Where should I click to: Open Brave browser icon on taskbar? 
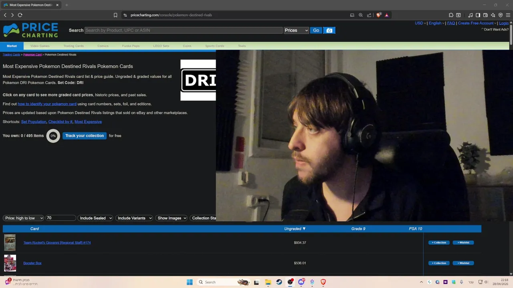click(x=323, y=282)
